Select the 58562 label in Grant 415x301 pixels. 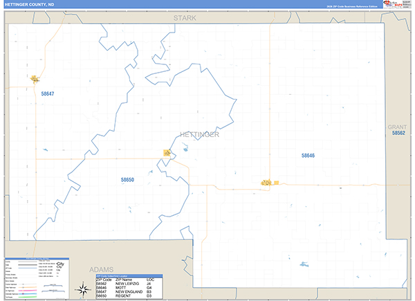coord(398,133)
